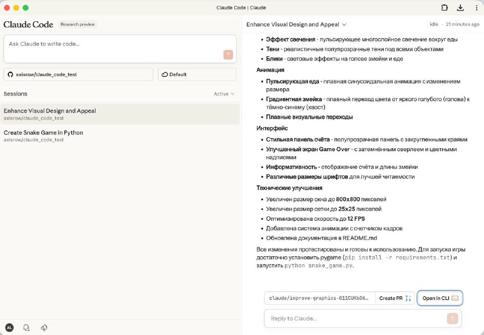Screen dimensions: 484x335
Task: Select the Create Snake Game in Python session
Action: click(120, 135)
